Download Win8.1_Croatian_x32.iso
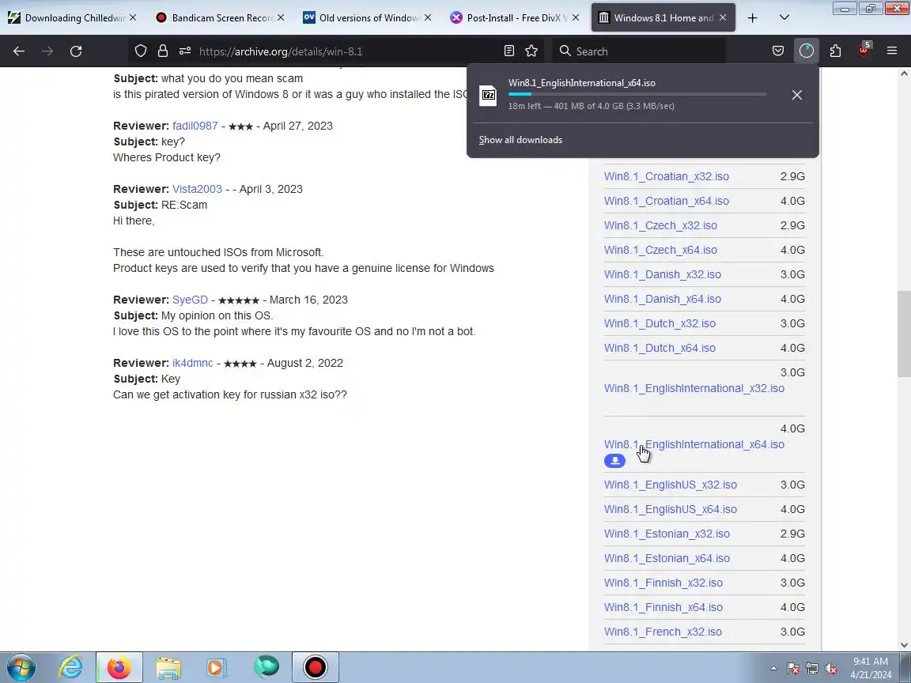Image resolution: width=911 pixels, height=683 pixels. [x=667, y=176]
